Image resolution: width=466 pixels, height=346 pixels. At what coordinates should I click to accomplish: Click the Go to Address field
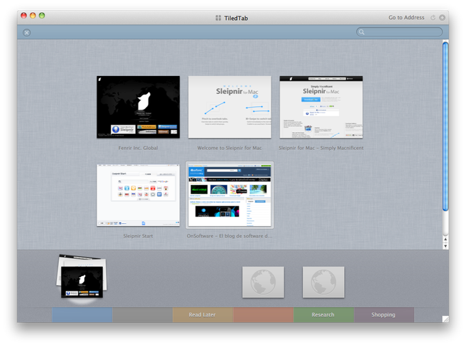pyautogui.click(x=406, y=18)
